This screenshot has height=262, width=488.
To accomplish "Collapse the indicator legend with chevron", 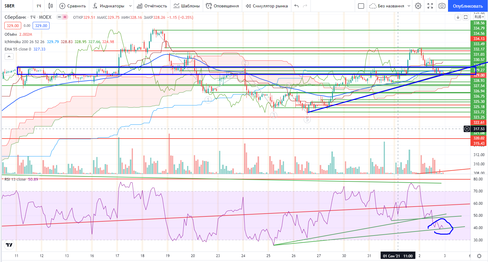I will click(x=9, y=57).
